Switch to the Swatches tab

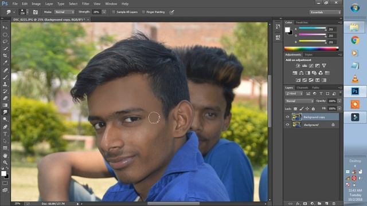(x=302, y=22)
